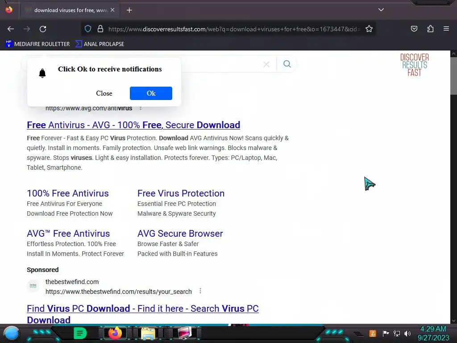This screenshot has width=457, height=343.
Task: Open the monitor app in taskbar
Action: click(184, 333)
